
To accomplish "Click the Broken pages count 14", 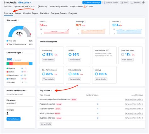I will pyautogui.click(x=22, y=72).
